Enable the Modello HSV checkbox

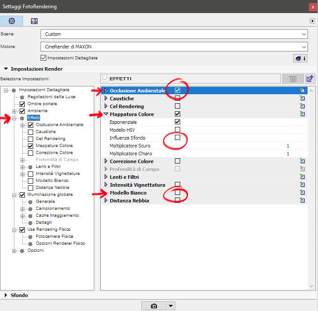click(177, 130)
